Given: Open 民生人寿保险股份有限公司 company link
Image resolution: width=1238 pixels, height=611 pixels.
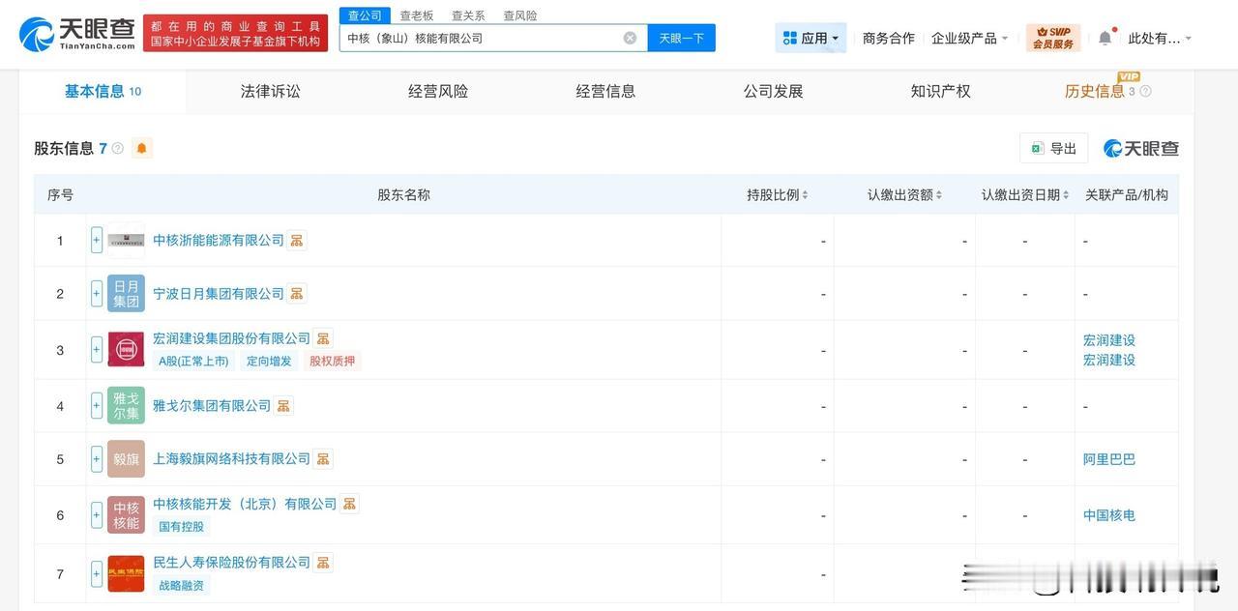Looking at the screenshot, I should tap(232, 562).
